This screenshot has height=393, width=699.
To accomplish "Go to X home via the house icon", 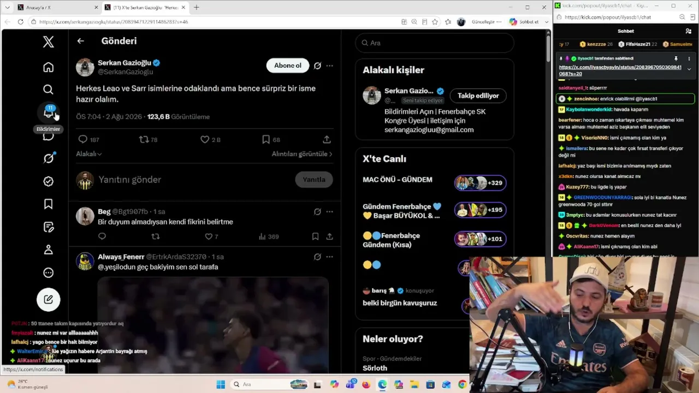I will click(49, 67).
